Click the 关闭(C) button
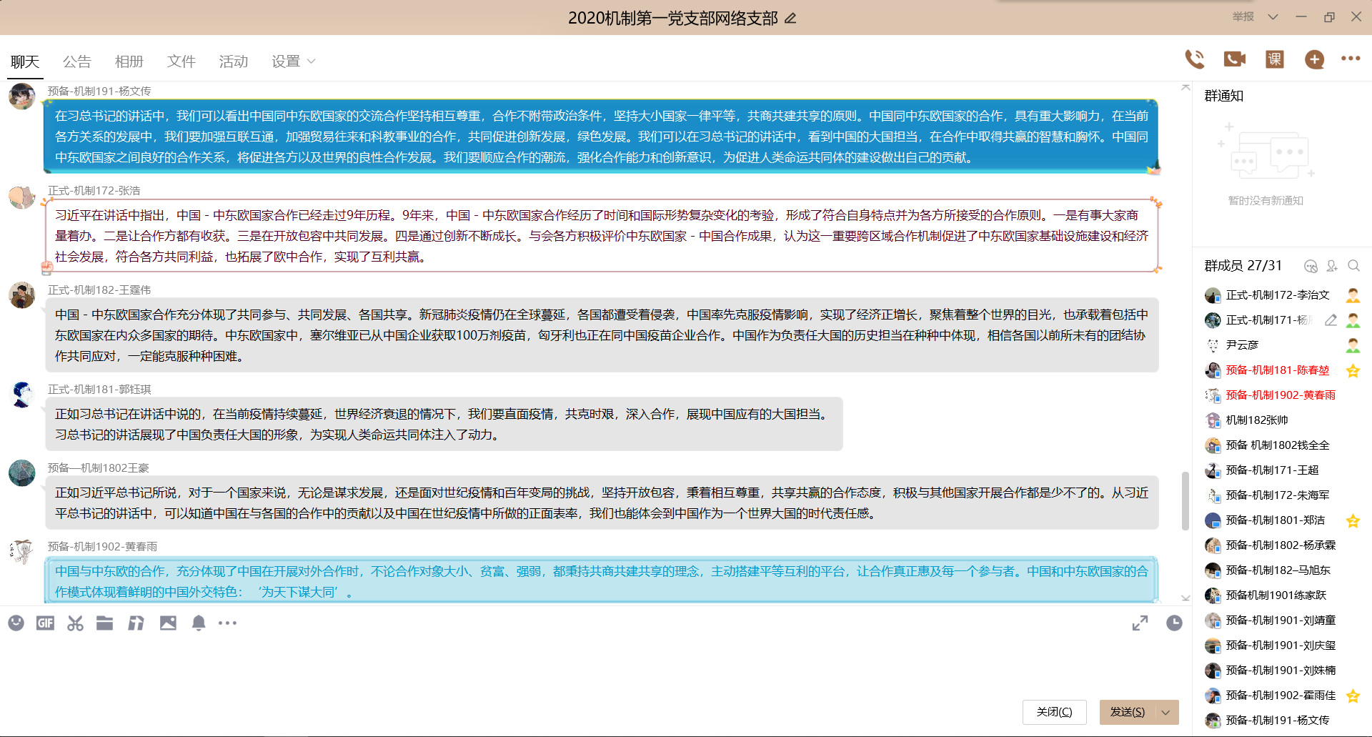The height and width of the screenshot is (737, 1372). pyautogui.click(x=1054, y=712)
